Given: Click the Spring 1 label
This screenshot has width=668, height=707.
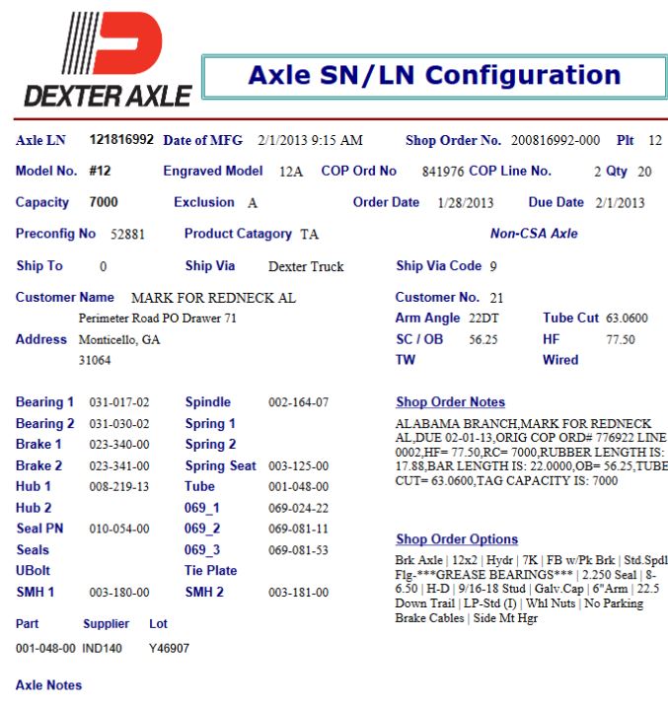Looking at the screenshot, I should (210, 424).
